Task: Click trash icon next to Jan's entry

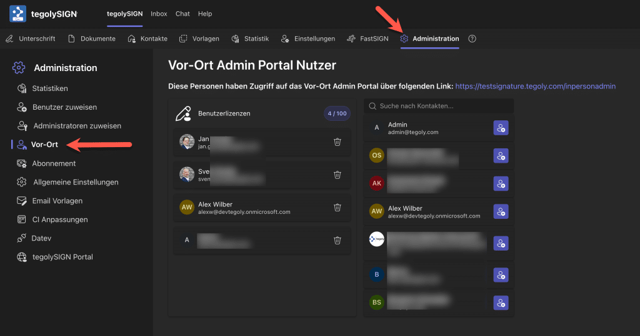Action: pos(337,142)
